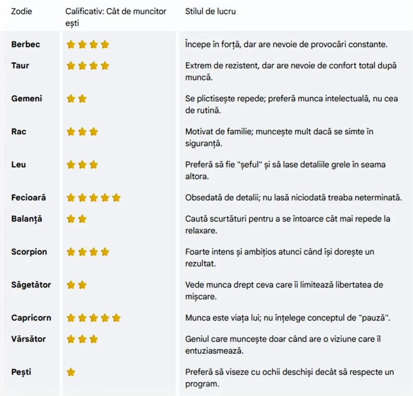Click the fourth star in Scorpion row
Image resolution: width=413 pixels, height=396 pixels.
pyautogui.click(x=105, y=252)
